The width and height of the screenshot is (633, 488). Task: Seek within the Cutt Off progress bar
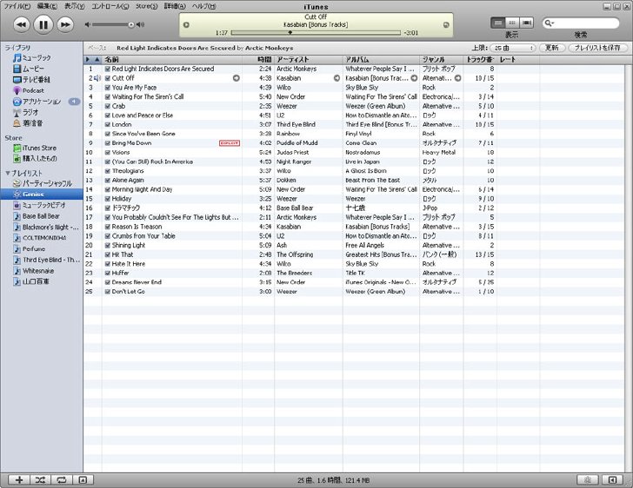pyautogui.click(x=316, y=32)
